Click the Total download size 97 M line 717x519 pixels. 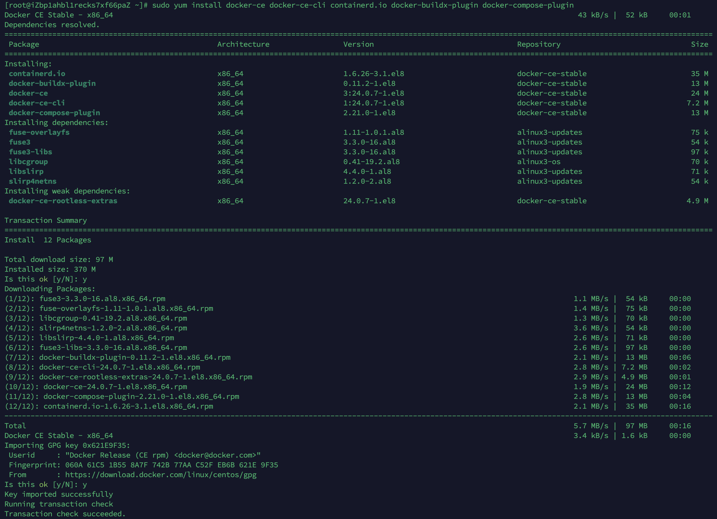click(x=59, y=259)
